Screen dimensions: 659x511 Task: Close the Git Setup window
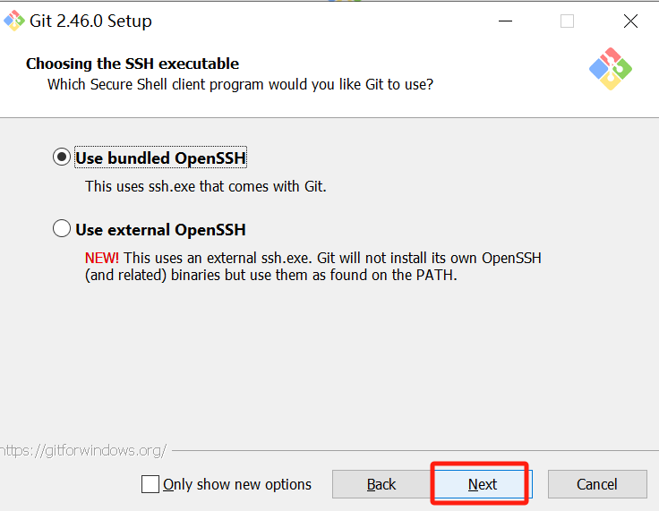click(630, 21)
